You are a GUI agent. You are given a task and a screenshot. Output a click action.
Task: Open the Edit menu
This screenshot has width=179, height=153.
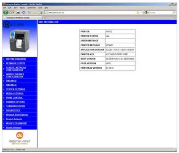[10, 8]
